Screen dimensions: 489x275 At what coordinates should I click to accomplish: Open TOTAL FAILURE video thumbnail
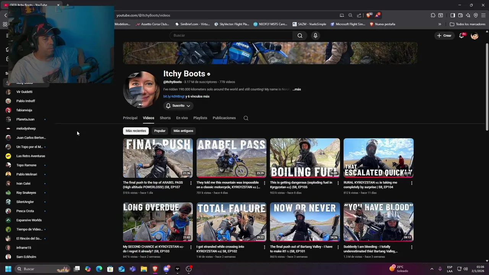[232, 222]
